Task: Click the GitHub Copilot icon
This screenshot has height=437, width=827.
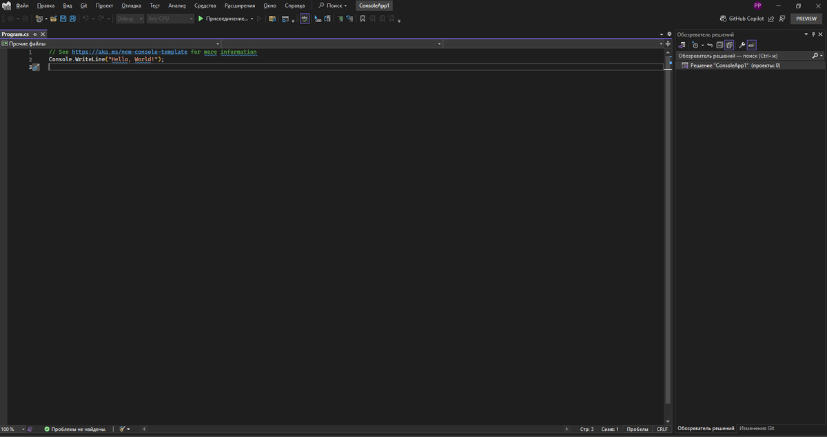Action: click(x=723, y=19)
